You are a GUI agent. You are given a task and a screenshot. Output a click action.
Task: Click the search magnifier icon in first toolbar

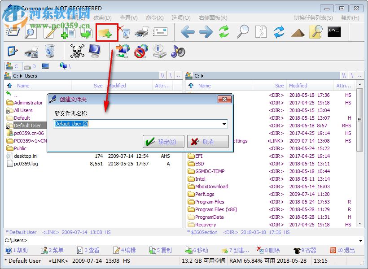31,31
